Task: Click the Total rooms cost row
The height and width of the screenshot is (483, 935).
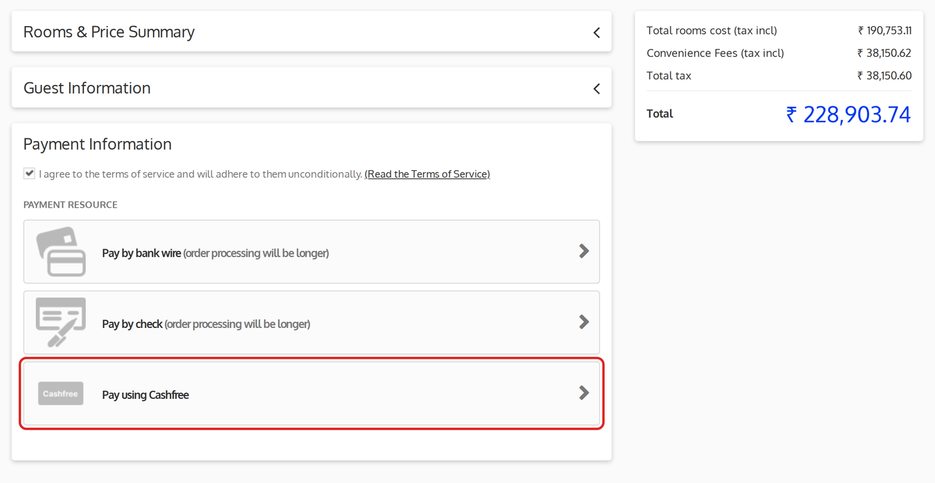Action: [x=779, y=31]
